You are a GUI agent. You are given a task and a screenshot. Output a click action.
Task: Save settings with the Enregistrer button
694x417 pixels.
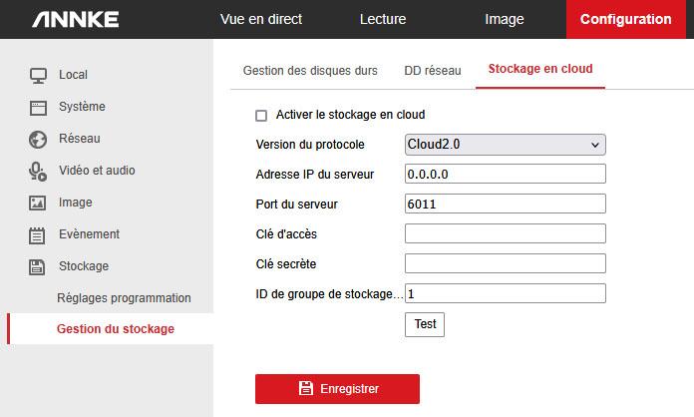point(337,389)
